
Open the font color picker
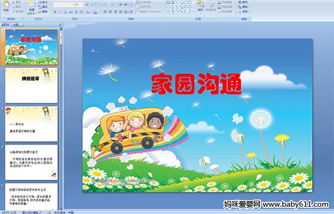[95, 12]
